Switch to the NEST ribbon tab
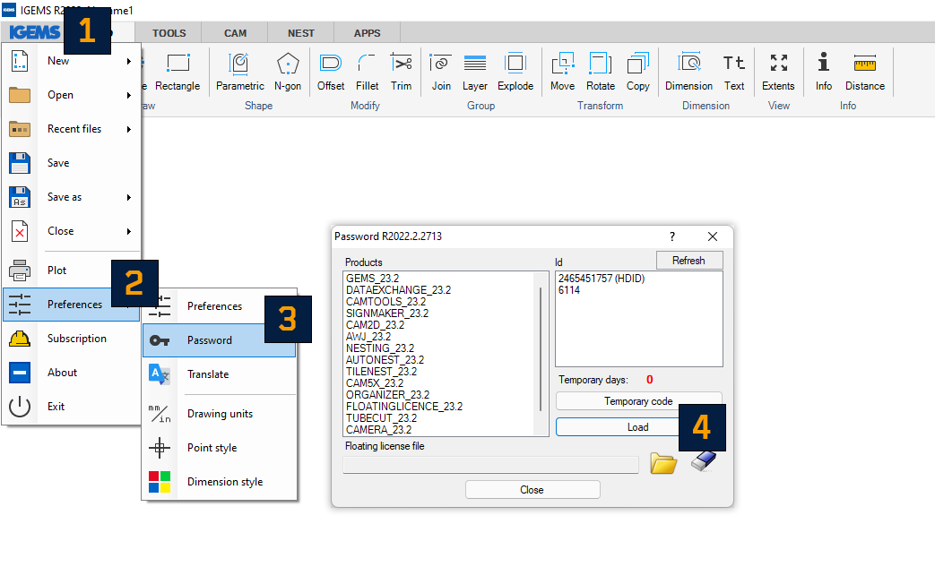Image resolution: width=935 pixels, height=584 pixels. 299,31
